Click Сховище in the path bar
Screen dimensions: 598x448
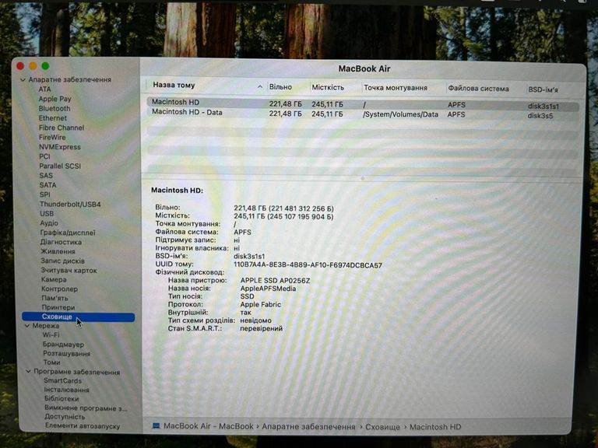point(382,427)
